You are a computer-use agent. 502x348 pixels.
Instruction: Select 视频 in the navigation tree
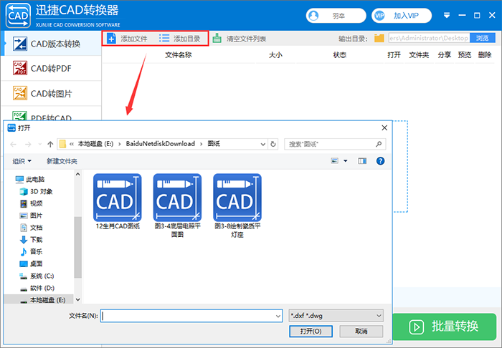point(31,203)
